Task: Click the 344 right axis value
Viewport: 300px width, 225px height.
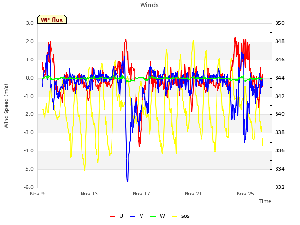Action: [x=280, y=78]
